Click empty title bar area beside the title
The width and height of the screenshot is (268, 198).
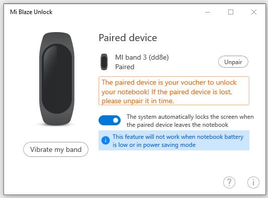click(x=127, y=12)
